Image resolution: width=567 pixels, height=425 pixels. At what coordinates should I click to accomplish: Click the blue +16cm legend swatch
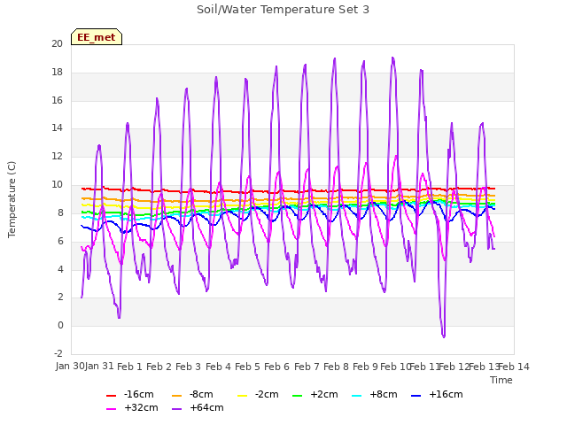[x=416, y=396]
